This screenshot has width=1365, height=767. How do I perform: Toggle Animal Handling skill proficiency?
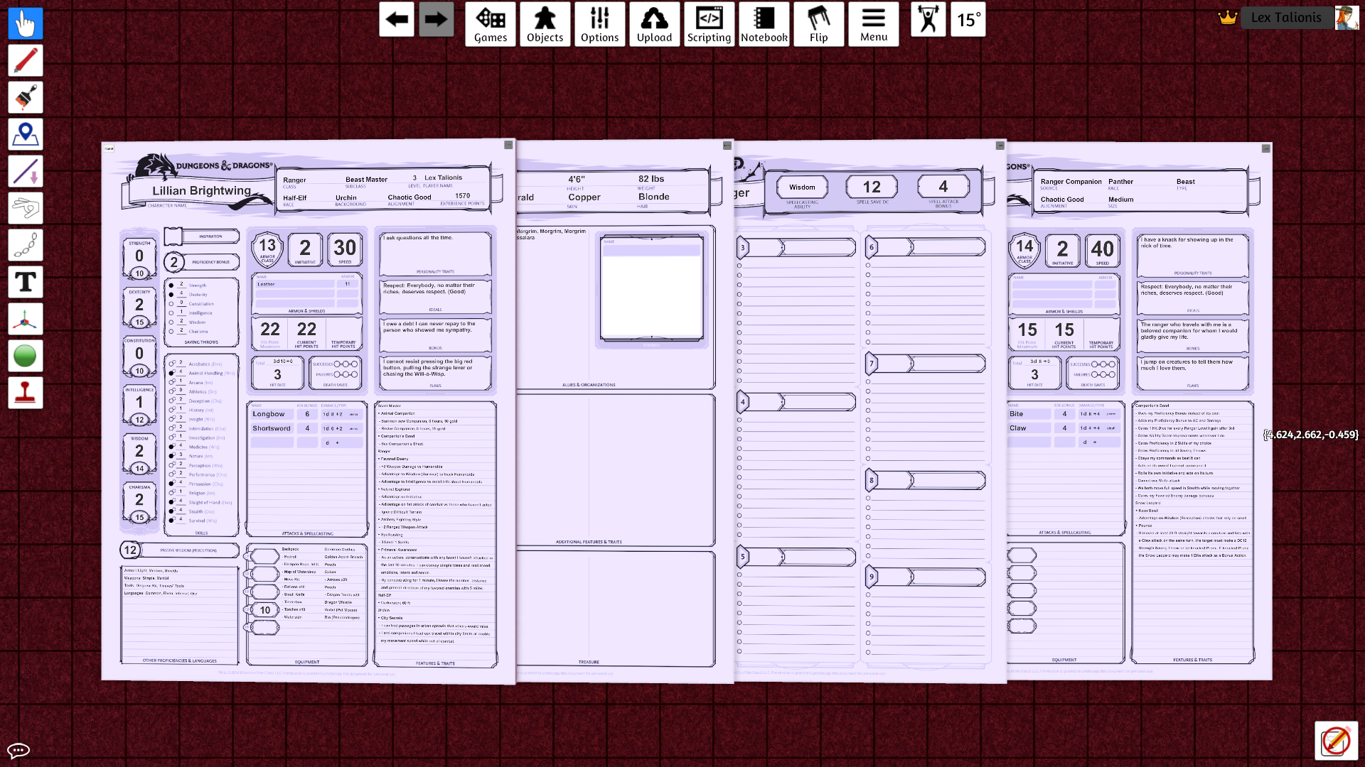(x=172, y=373)
